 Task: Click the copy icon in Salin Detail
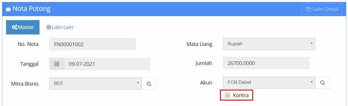click(x=309, y=9)
